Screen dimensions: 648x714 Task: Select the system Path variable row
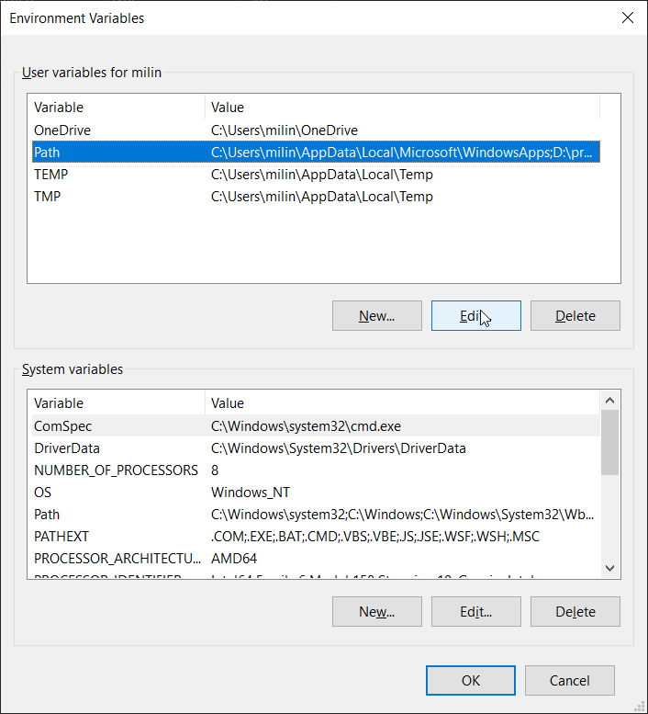click(x=47, y=515)
